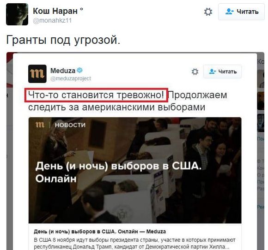The width and height of the screenshot is (268, 250).
Task: Open the gear menu beside top Читать button
Action: [x=208, y=12]
